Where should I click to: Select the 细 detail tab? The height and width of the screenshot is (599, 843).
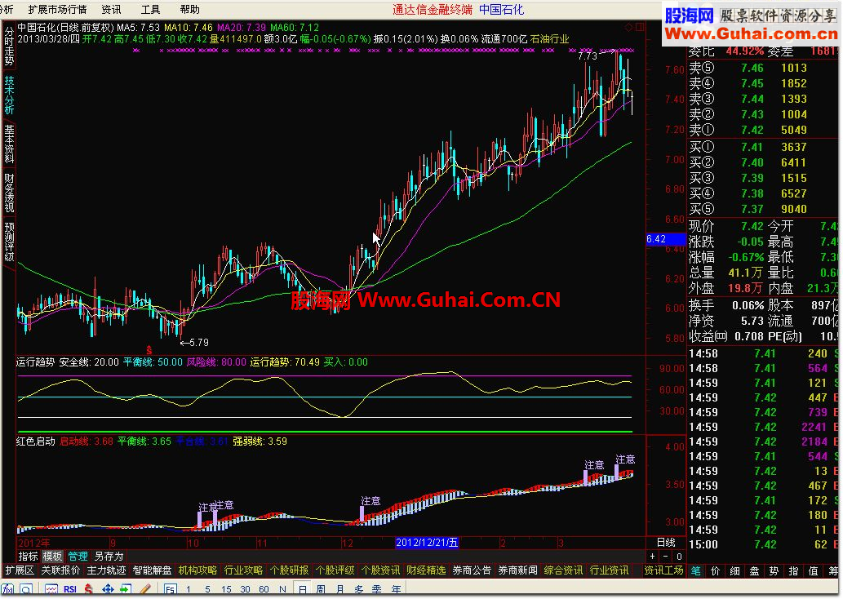point(735,571)
